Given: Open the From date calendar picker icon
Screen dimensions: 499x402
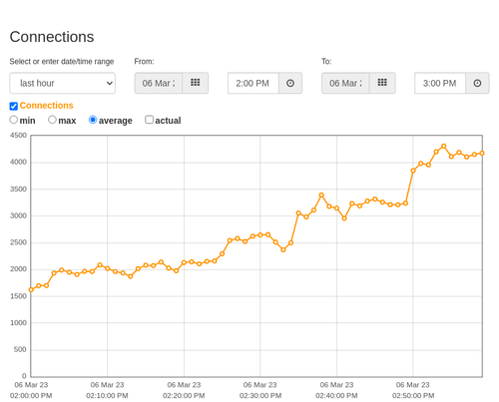Looking at the screenshot, I should click(196, 83).
